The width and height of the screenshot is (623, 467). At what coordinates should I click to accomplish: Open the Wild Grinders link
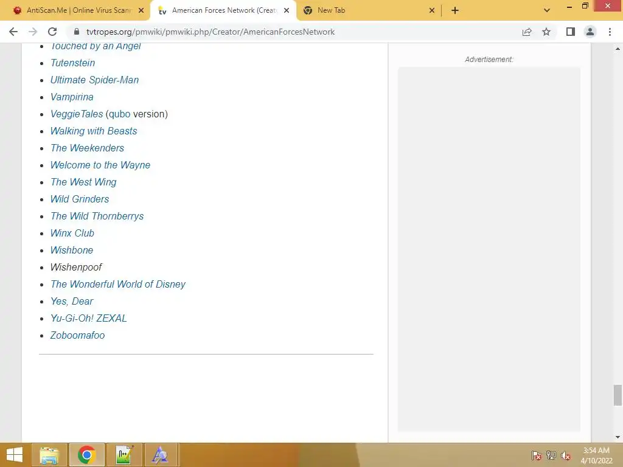(80, 199)
